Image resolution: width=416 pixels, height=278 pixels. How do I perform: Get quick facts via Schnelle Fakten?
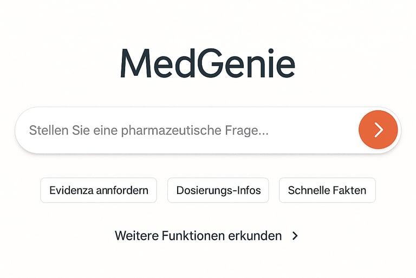[327, 190]
